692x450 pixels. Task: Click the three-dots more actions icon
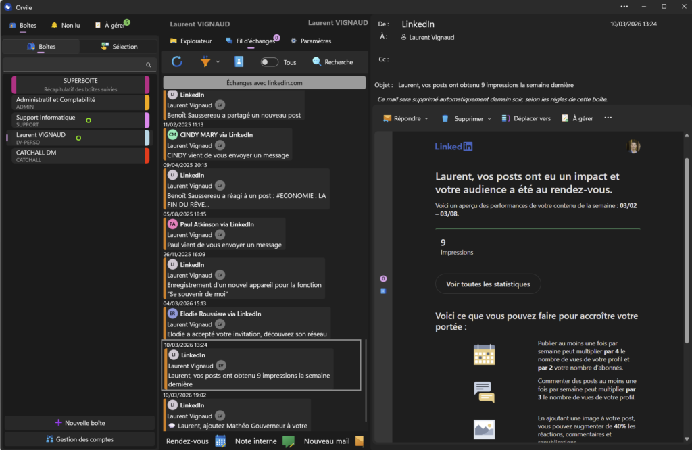(608, 118)
